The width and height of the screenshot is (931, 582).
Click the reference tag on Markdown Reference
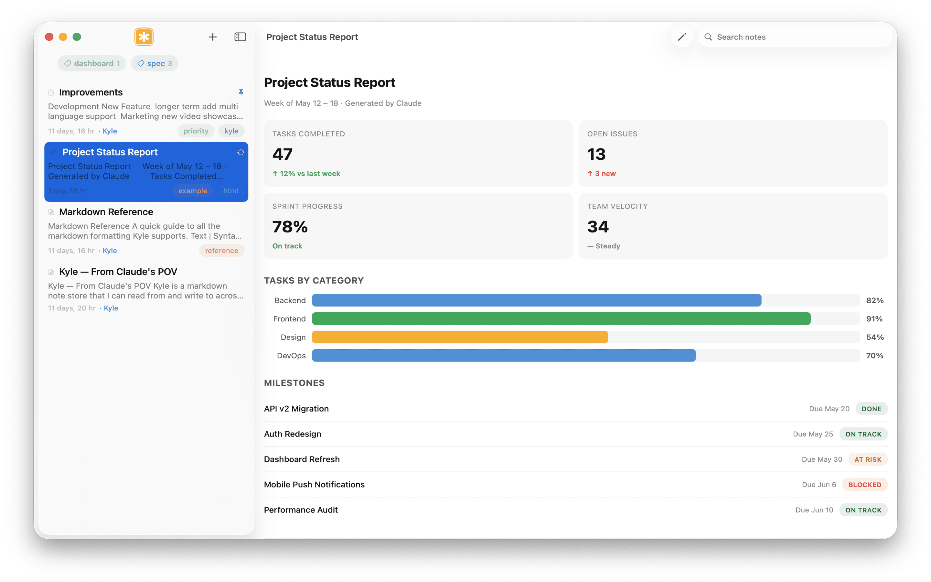[221, 251]
